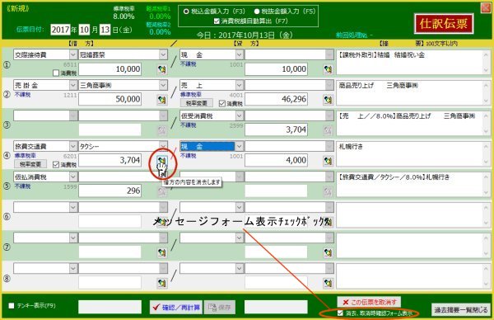Click the 確認／再計算 button
The image size is (494, 320).
(176, 307)
